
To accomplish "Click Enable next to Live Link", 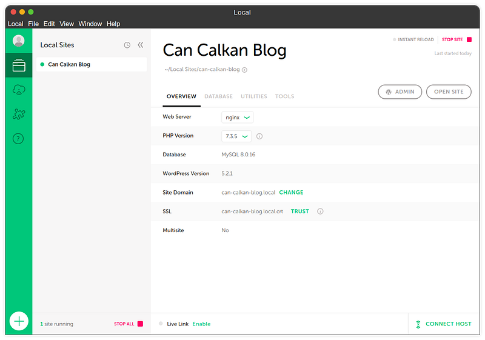I will [x=201, y=324].
